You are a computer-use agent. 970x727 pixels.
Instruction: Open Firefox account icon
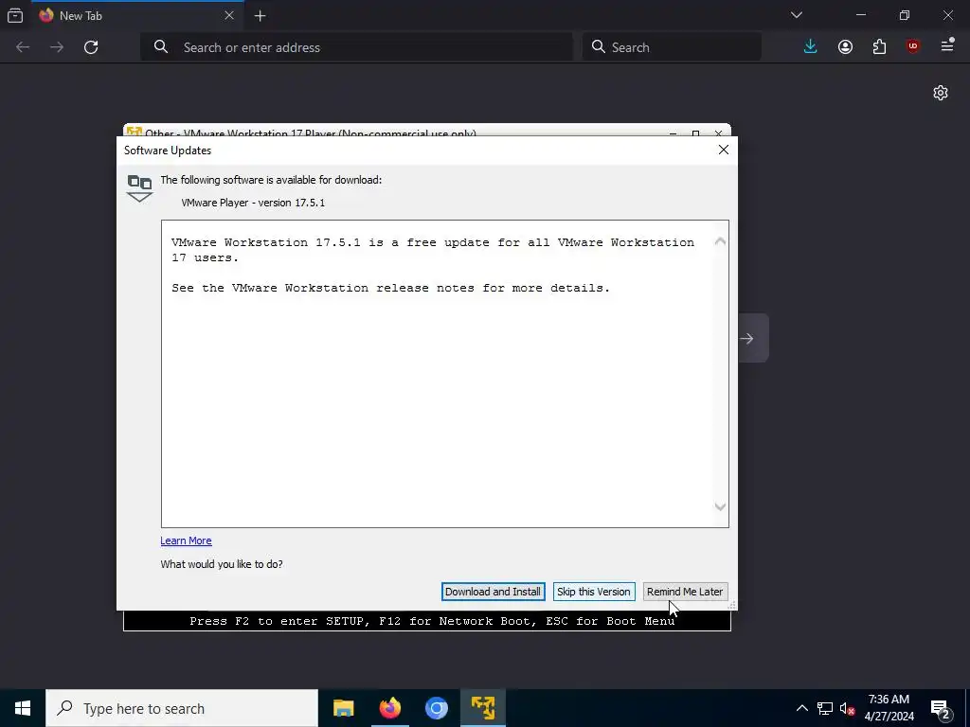(x=845, y=47)
